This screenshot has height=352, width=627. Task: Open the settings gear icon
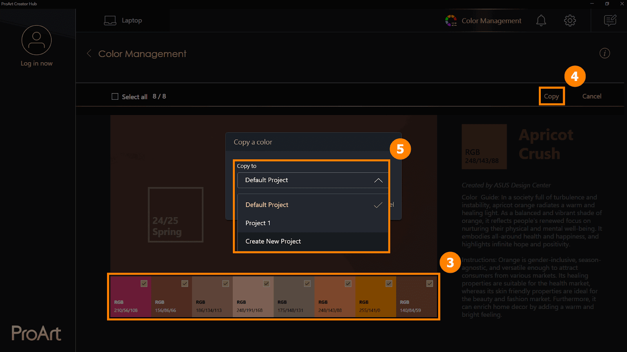[570, 20]
